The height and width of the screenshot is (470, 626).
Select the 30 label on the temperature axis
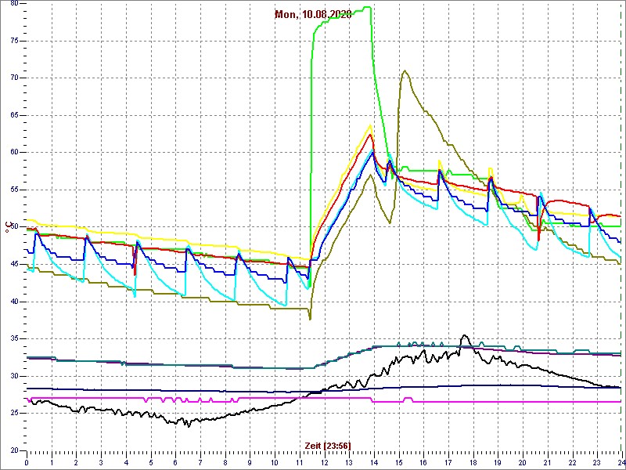point(14,376)
